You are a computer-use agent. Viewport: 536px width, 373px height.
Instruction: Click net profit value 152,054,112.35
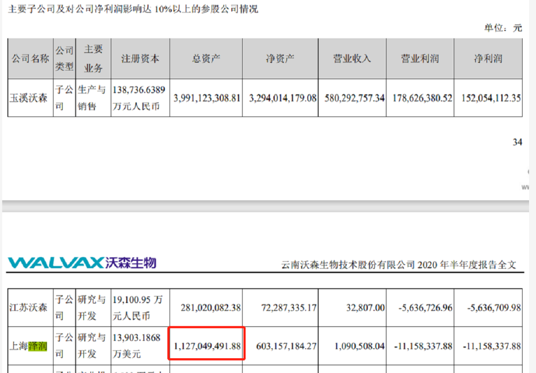click(491, 98)
